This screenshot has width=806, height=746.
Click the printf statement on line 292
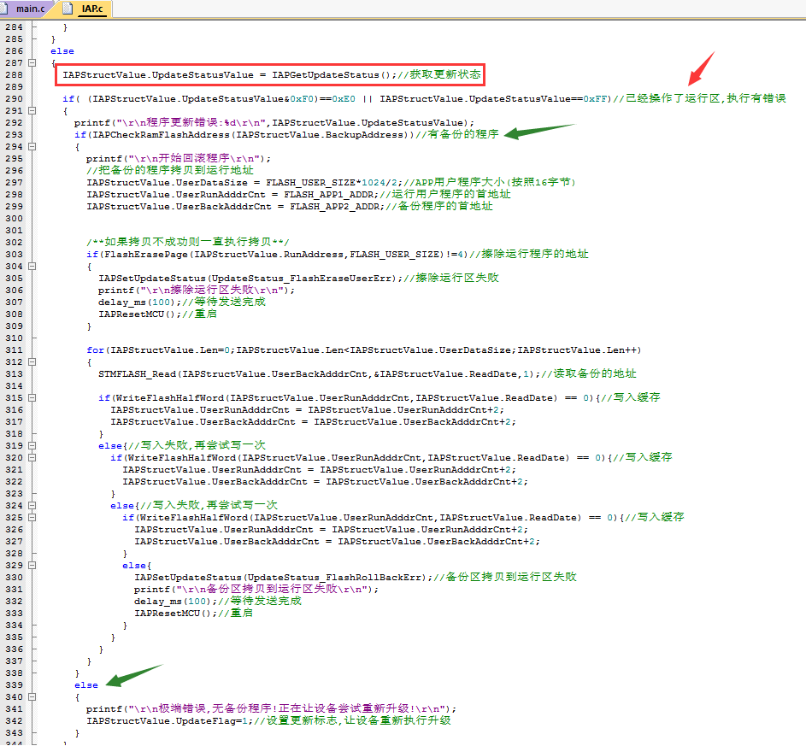click(x=274, y=123)
